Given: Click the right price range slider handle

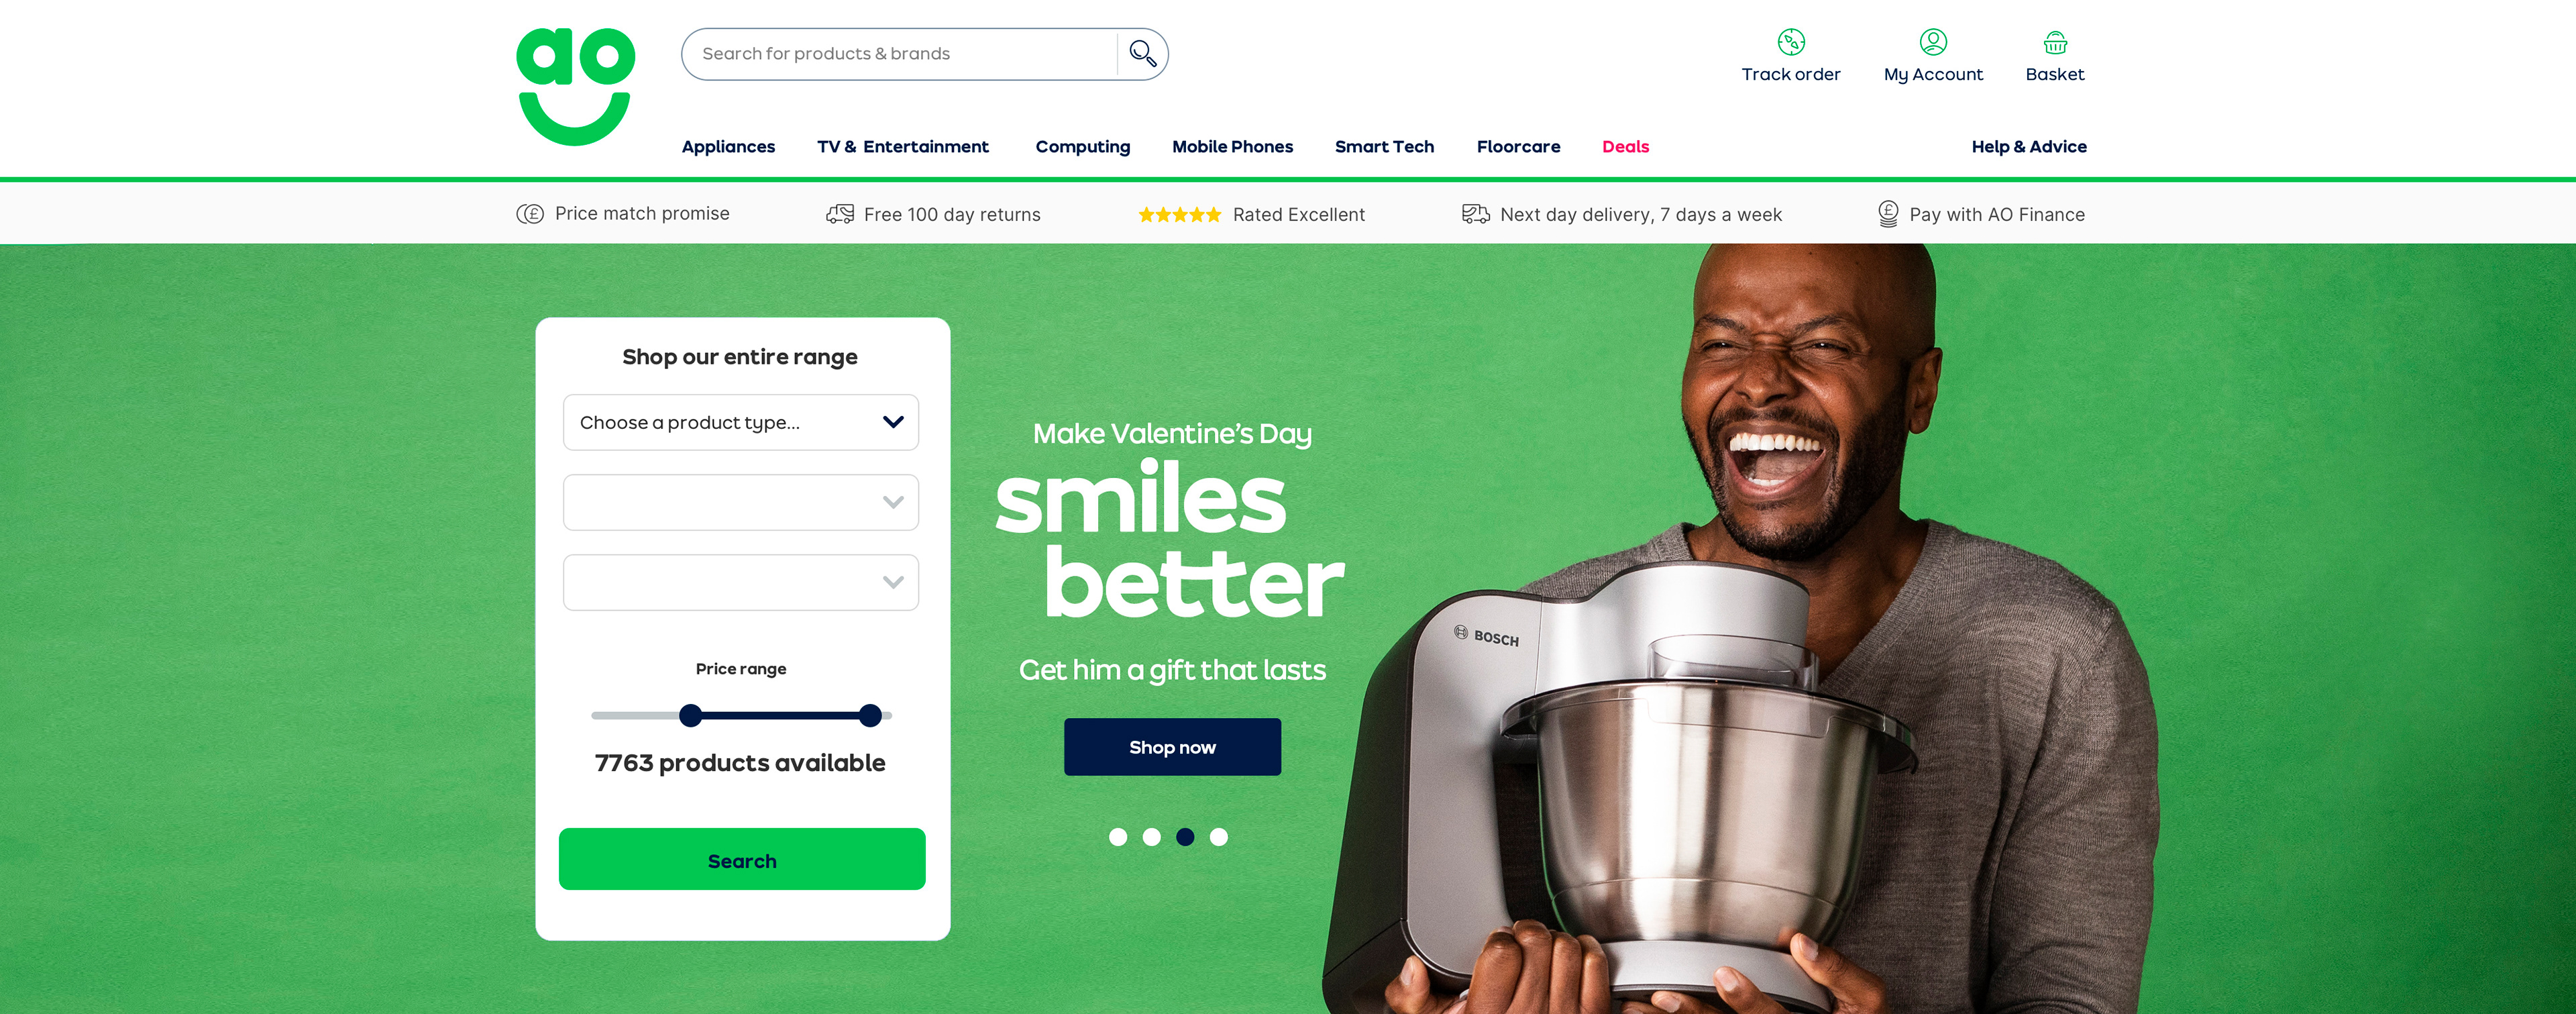Looking at the screenshot, I should click(870, 715).
